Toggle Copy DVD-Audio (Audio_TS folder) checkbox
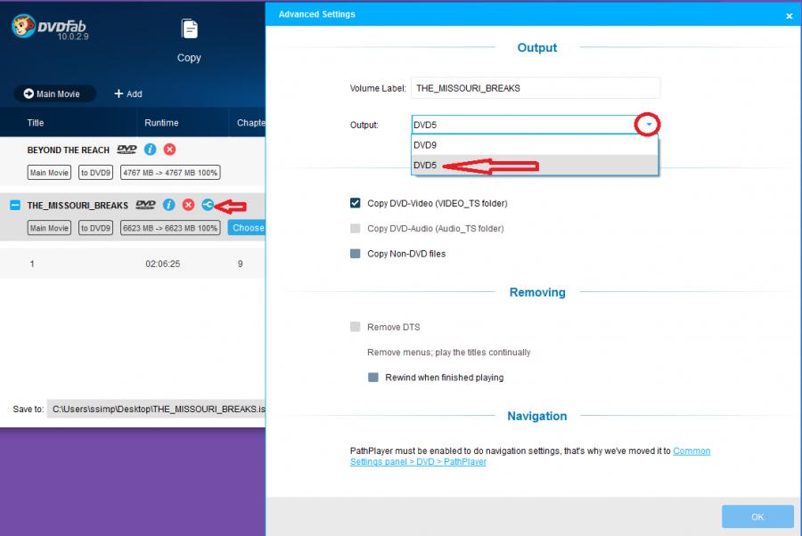The width and height of the screenshot is (802, 536). pyautogui.click(x=355, y=228)
